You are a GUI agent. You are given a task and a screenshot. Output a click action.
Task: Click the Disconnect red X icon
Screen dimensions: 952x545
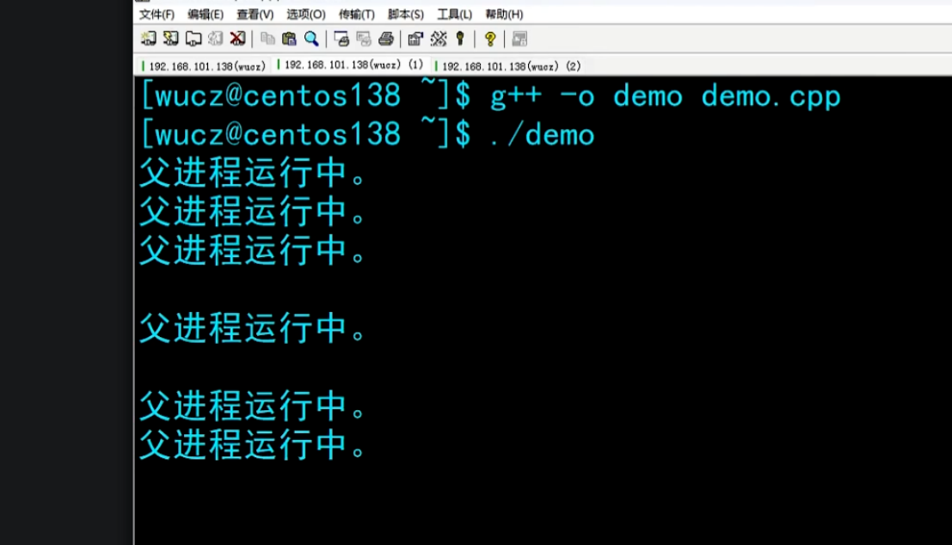coord(237,39)
